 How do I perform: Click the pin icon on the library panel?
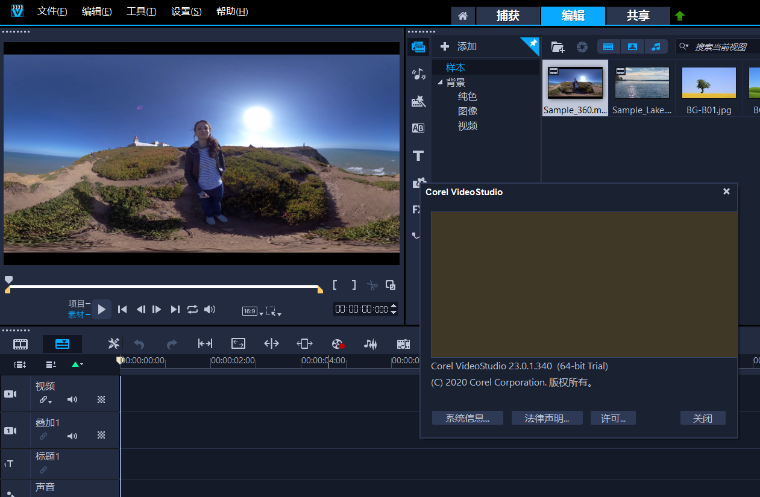pos(533,43)
